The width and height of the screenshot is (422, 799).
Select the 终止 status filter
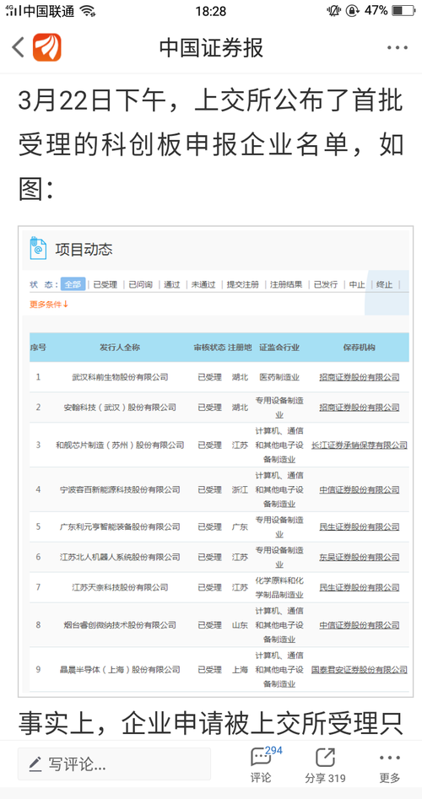click(x=384, y=285)
